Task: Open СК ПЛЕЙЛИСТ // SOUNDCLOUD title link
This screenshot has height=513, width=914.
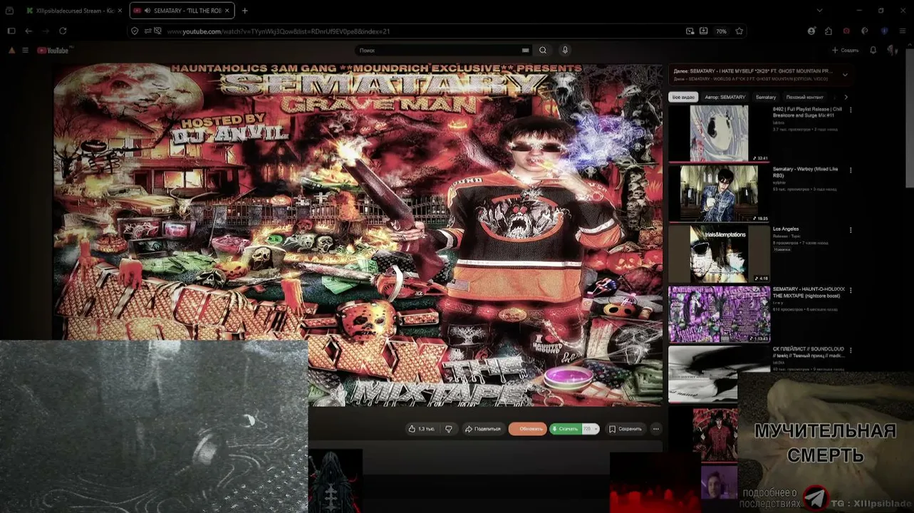Action: tap(809, 353)
